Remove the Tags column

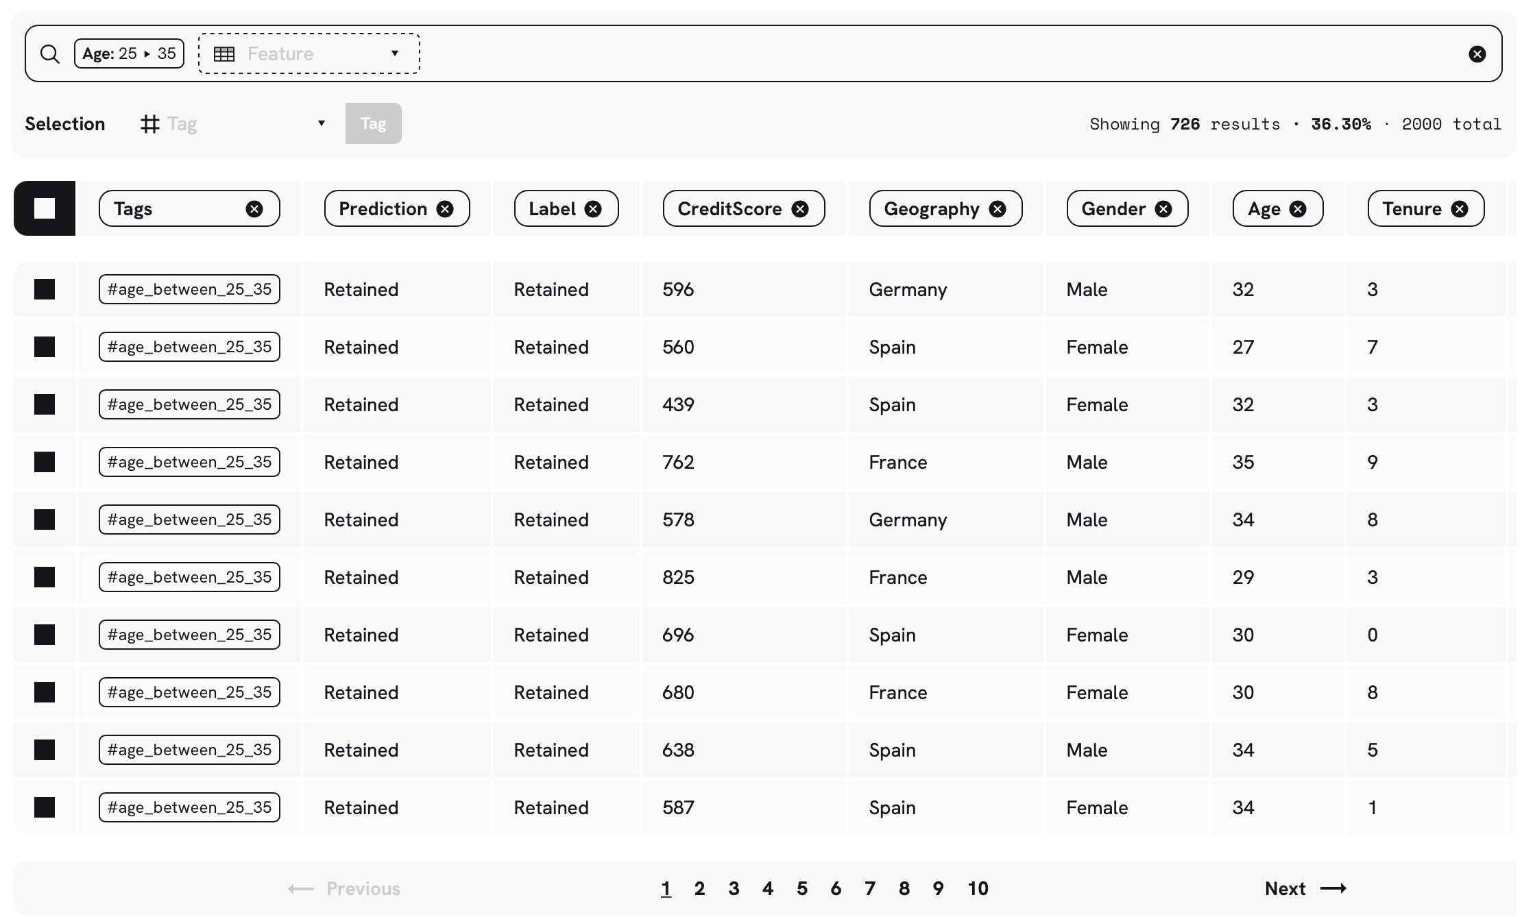pos(254,209)
